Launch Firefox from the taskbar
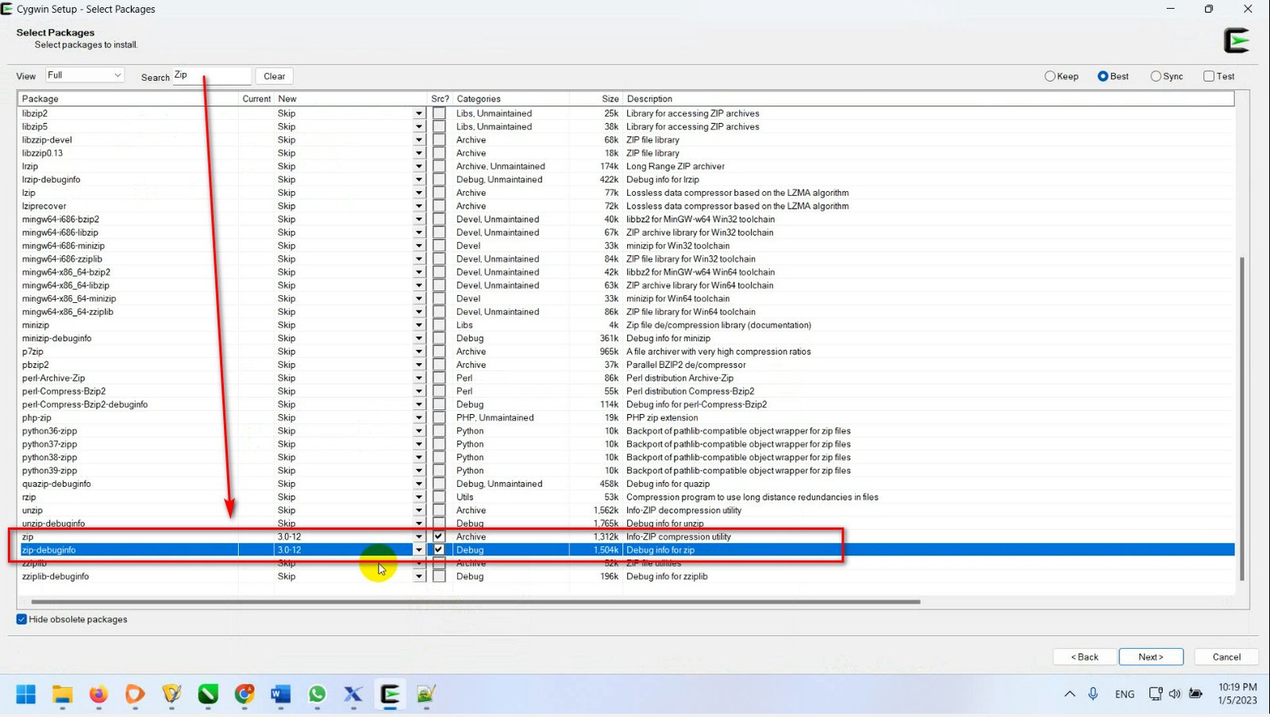The height and width of the screenshot is (717, 1270). point(98,694)
